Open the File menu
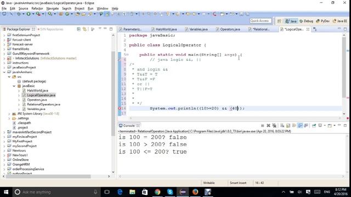This screenshot has height=197, width=351. click(x=4, y=9)
